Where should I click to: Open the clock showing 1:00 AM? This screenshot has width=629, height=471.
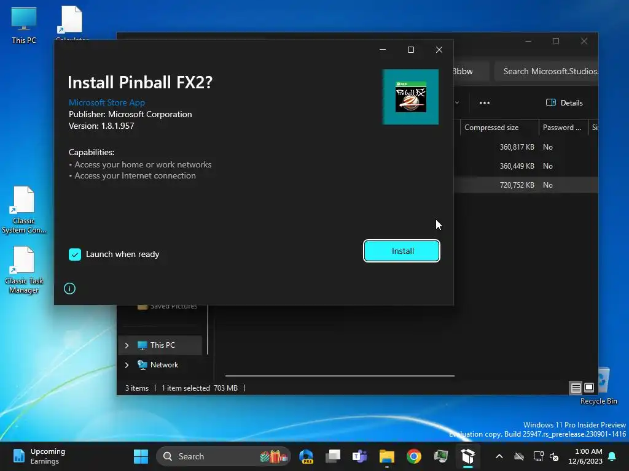[x=585, y=456]
